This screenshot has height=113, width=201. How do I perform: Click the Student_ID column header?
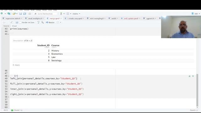pos(43,45)
